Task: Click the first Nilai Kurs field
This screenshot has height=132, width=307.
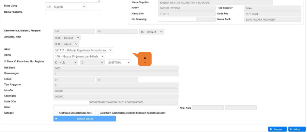Action: [208, 108]
